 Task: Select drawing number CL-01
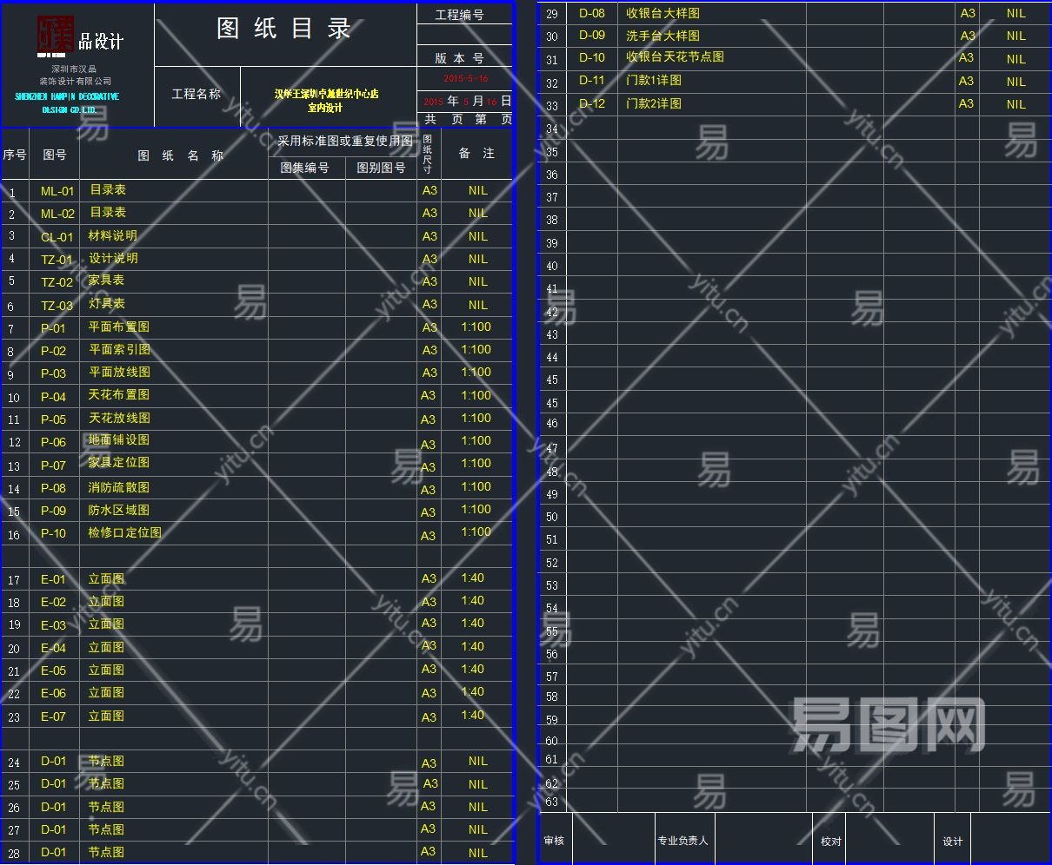[57, 237]
